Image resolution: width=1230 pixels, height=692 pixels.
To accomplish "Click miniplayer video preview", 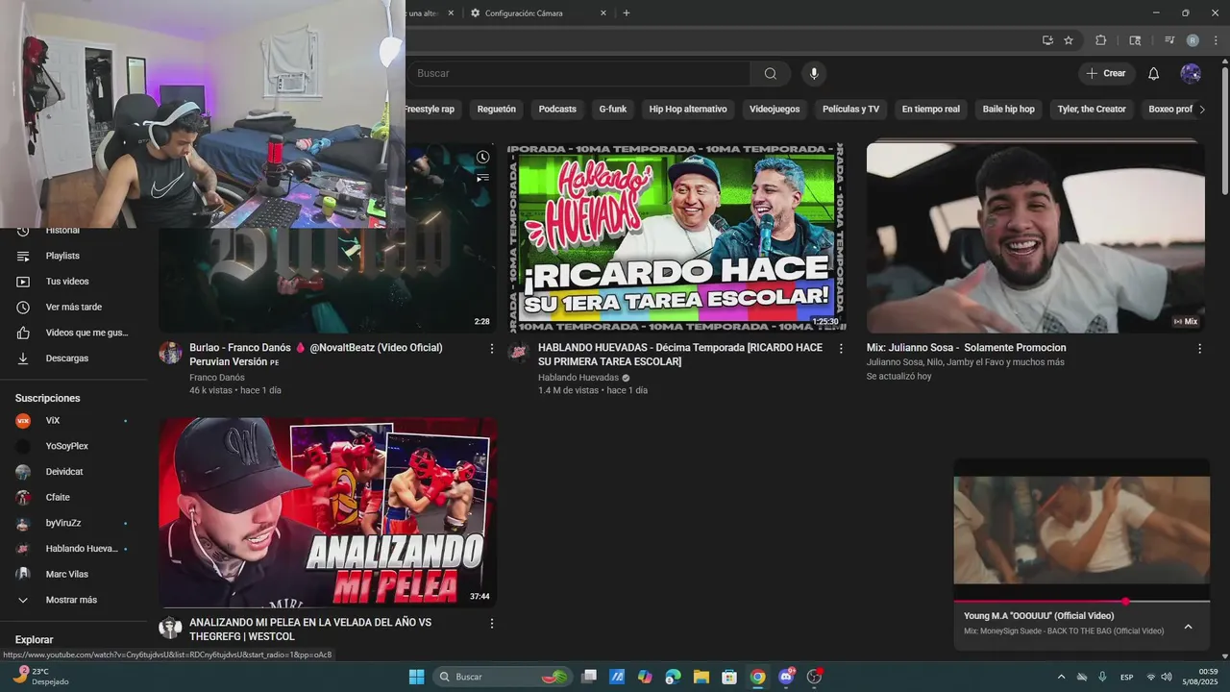I will 1082,530.
